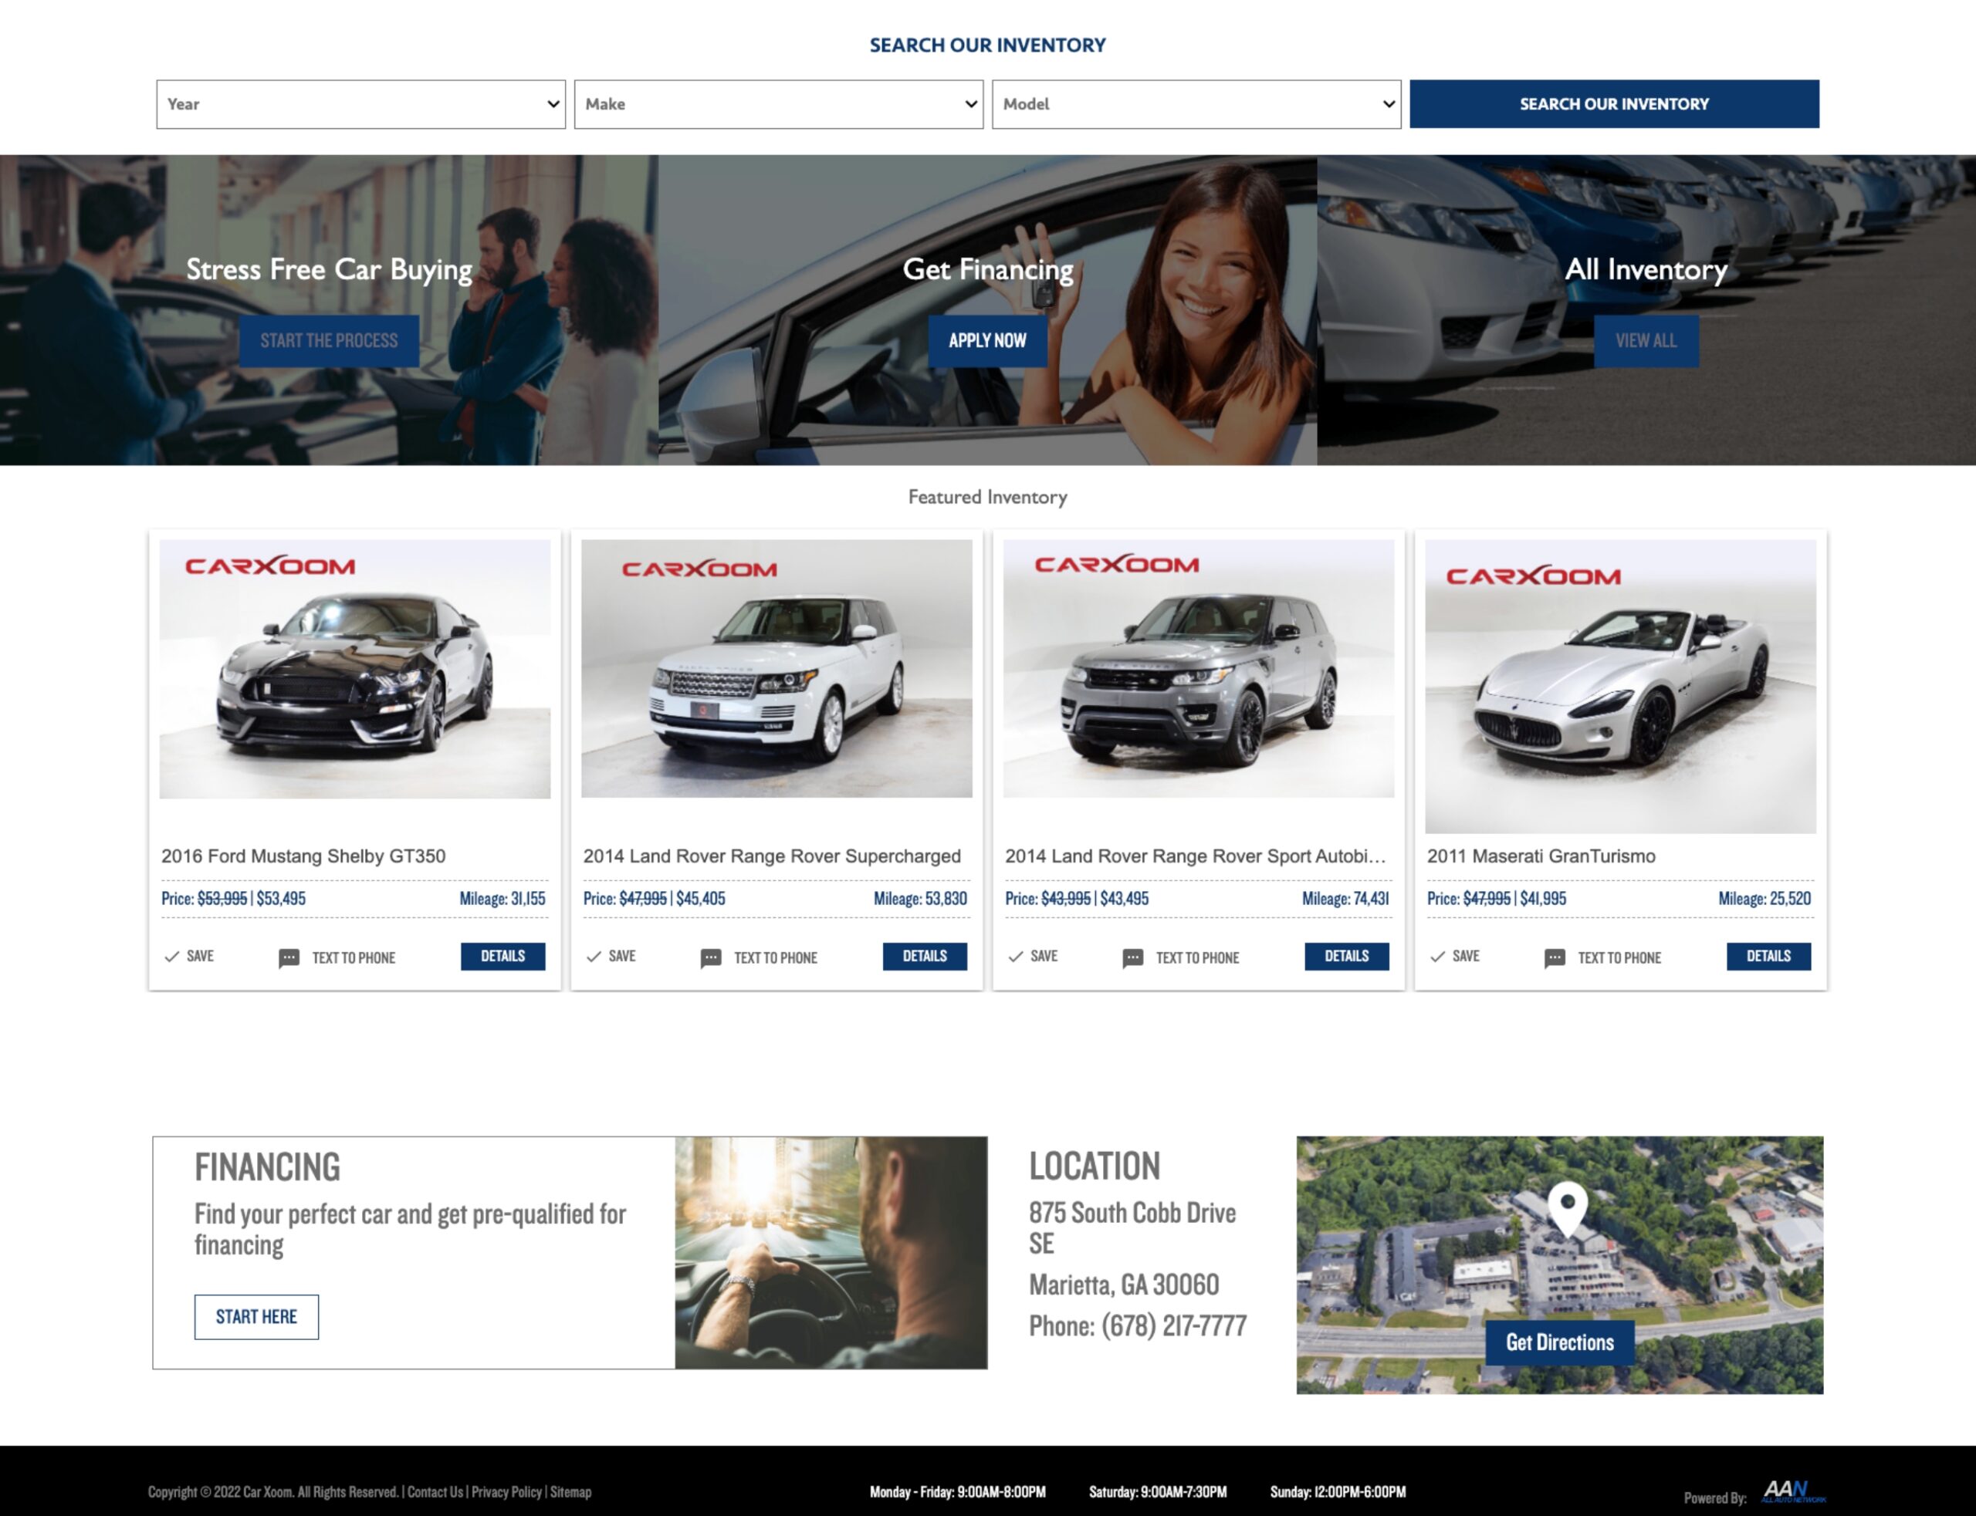Click the financing driver photo
Image resolution: width=1976 pixels, height=1516 pixels.
pyautogui.click(x=831, y=1252)
